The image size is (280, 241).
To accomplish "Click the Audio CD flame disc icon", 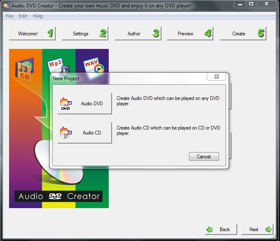I will pyautogui.click(x=66, y=133).
